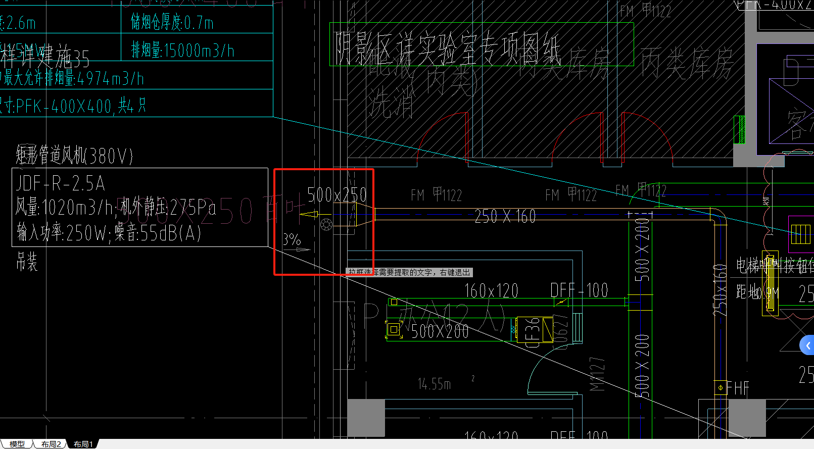Image resolution: width=814 pixels, height=449 pixels.
Task: Click the 吊装 text below the fan table
Action: click(27, 262)
